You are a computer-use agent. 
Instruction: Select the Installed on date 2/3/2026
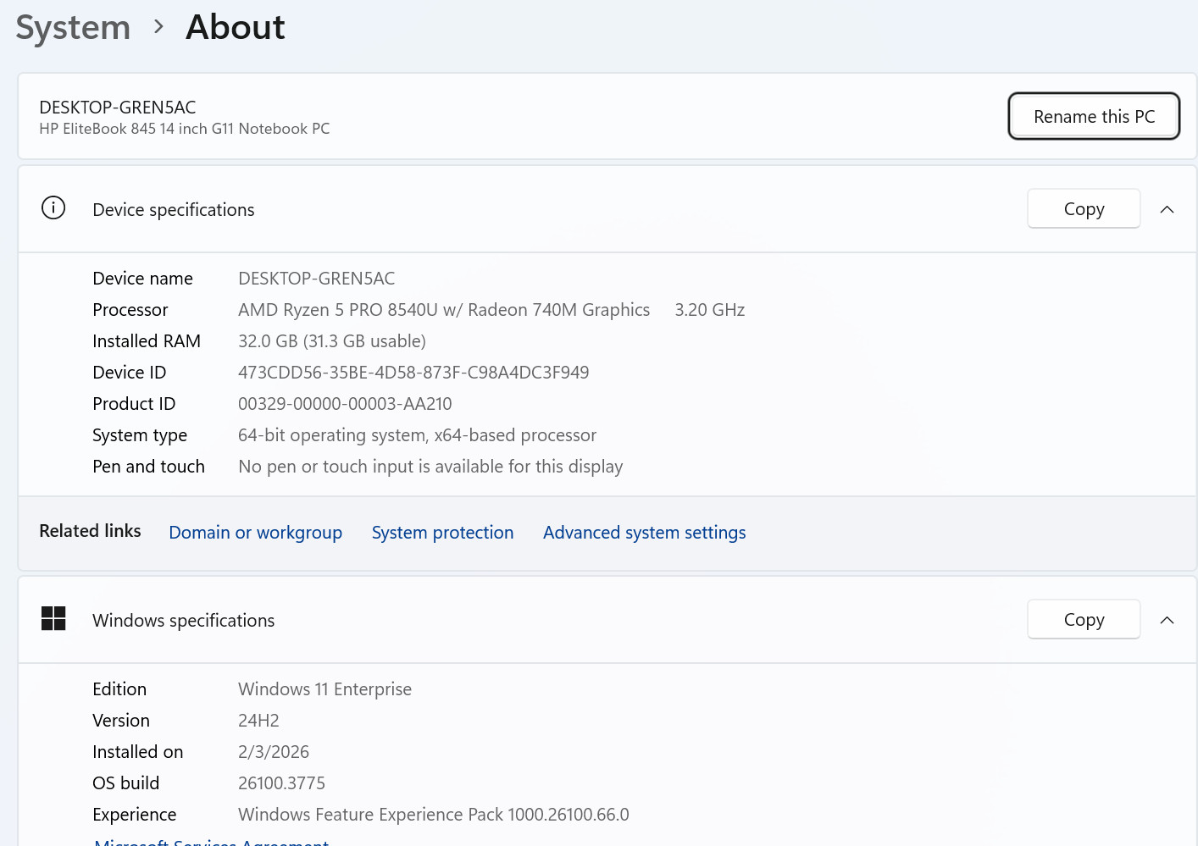click(x=273, y=752)
